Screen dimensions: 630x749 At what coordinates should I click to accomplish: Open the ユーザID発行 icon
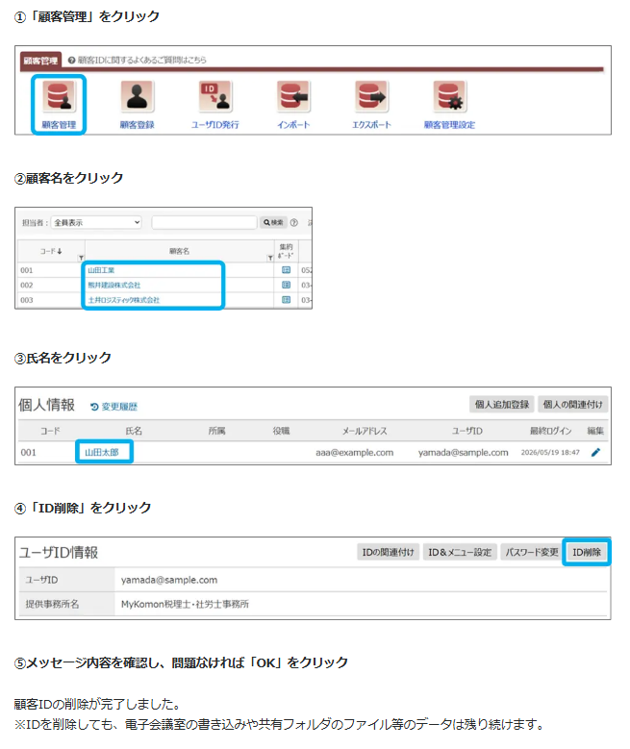point(215,96)
